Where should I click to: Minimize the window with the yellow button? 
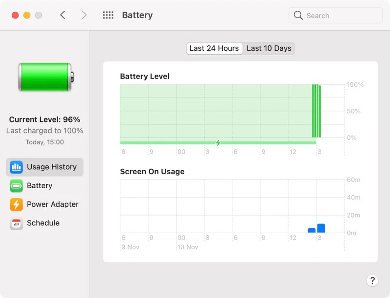pos(27,15)
